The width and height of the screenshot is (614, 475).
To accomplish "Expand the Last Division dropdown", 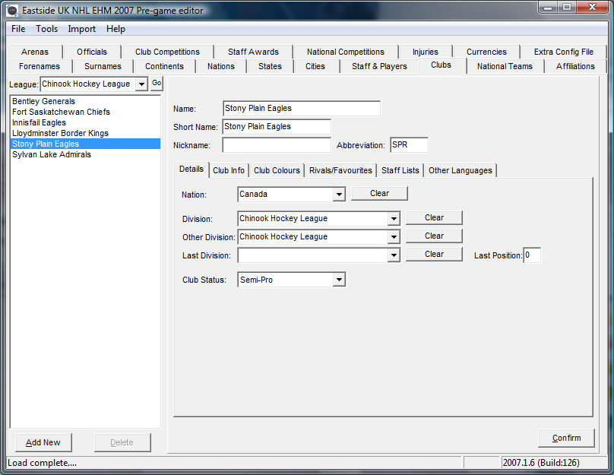I will click(394, 255).
